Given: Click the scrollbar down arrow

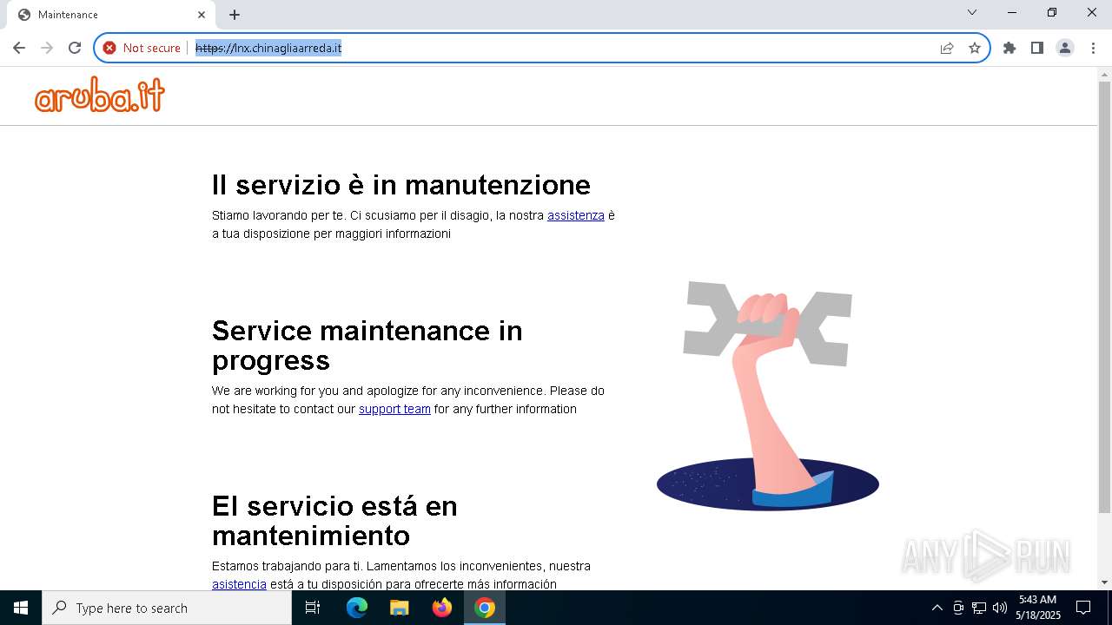Looking at the screenshot, I should pos(1105,582).
